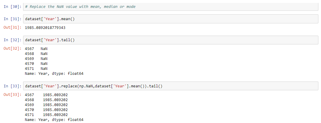
Task: Click the In [32] prompt label
Action: [12, 40]
